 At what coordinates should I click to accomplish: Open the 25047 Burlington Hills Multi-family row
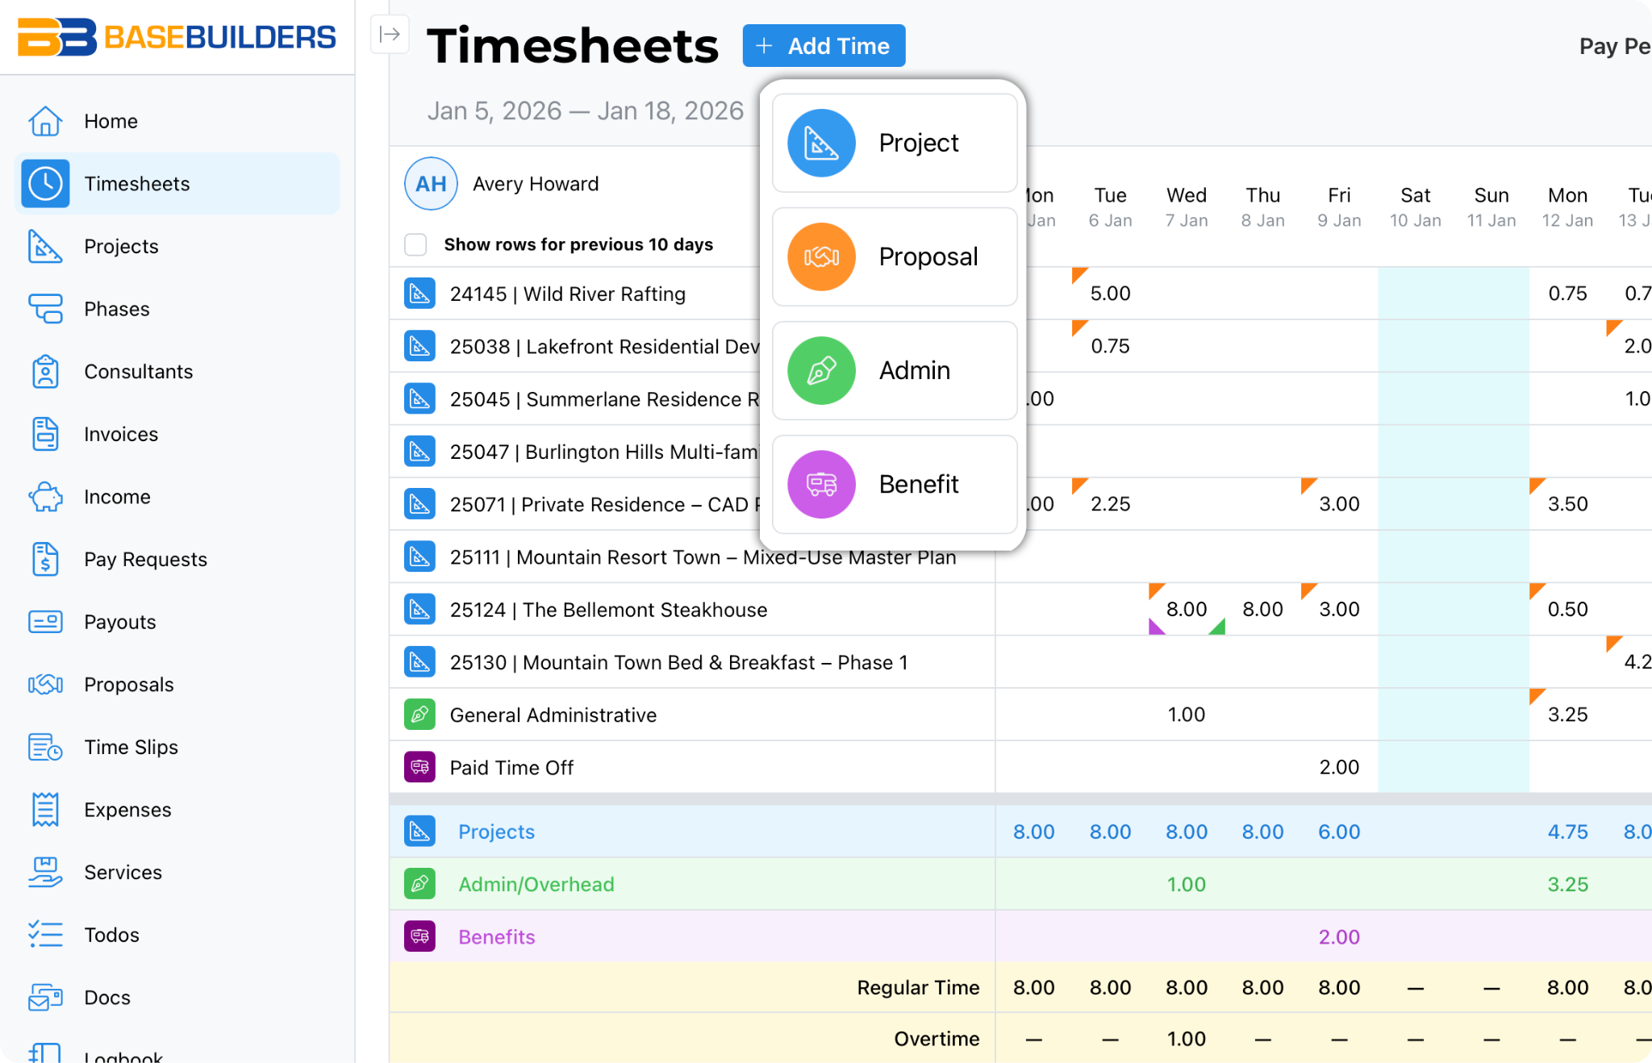574,452
